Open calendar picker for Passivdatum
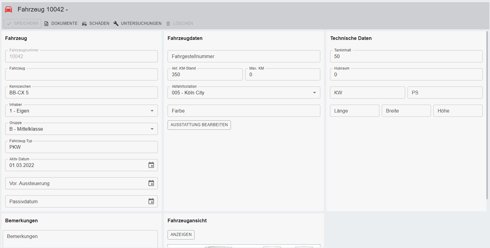The height and width of the screenshot is (248, 490). coord(151,201)
